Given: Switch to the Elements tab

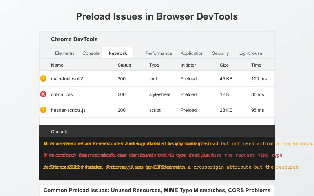Looking at the screenshot, I should [x=65, y=53].
